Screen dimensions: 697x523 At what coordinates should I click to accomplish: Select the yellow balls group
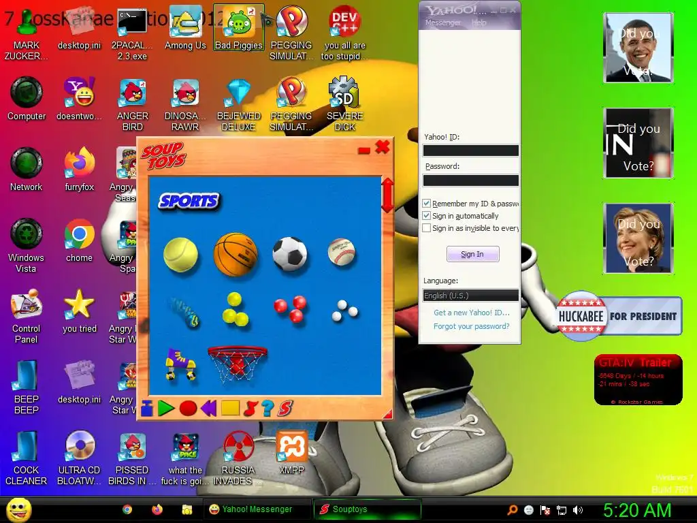pos(235,309)
